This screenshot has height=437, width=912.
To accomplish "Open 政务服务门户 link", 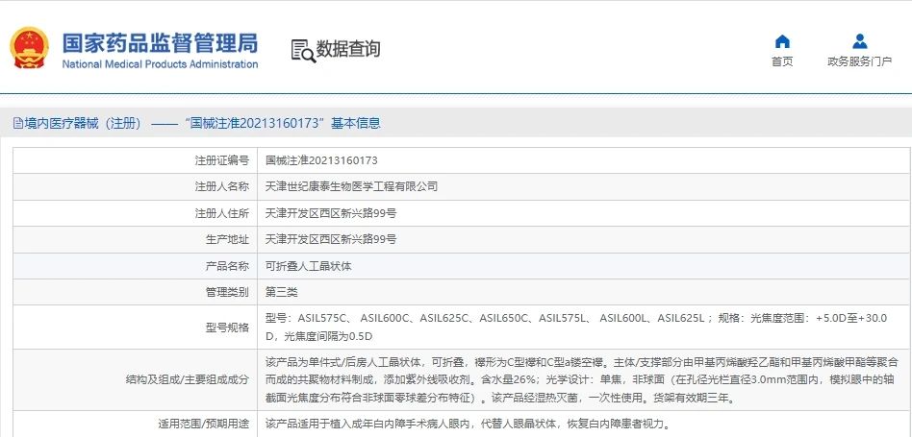I will (x=860, y=61).
